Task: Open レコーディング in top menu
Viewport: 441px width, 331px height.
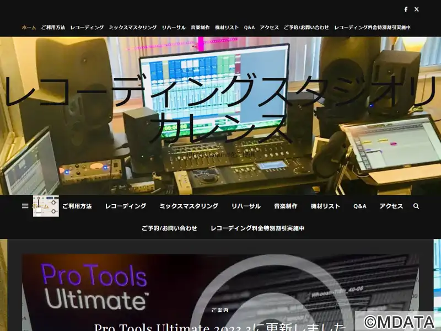Action: 87,27
